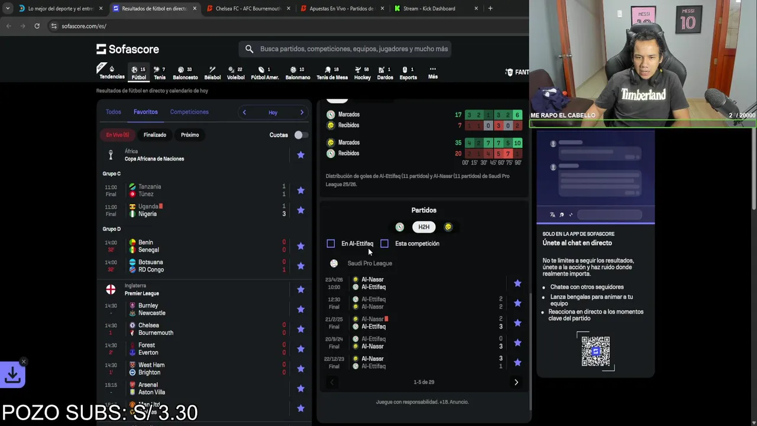The image size is (757, 426).
Task: Toggle favorite star for Uganda vs Nigeria
Action: click(300, 210)
